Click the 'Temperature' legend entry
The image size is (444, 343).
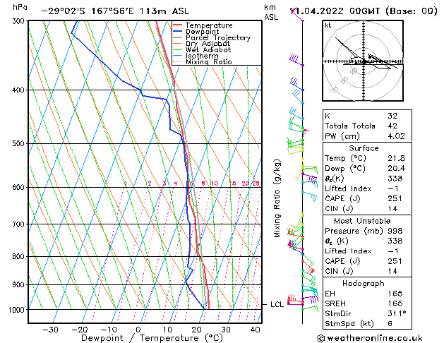209,25
